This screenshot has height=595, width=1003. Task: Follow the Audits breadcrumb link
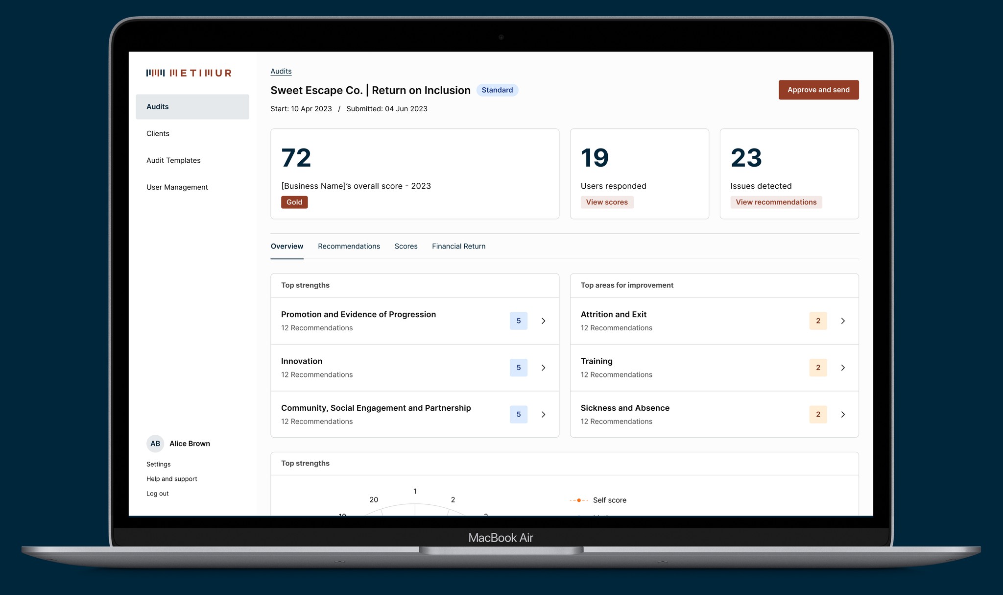pyautogui.click(x=281, y=71)
